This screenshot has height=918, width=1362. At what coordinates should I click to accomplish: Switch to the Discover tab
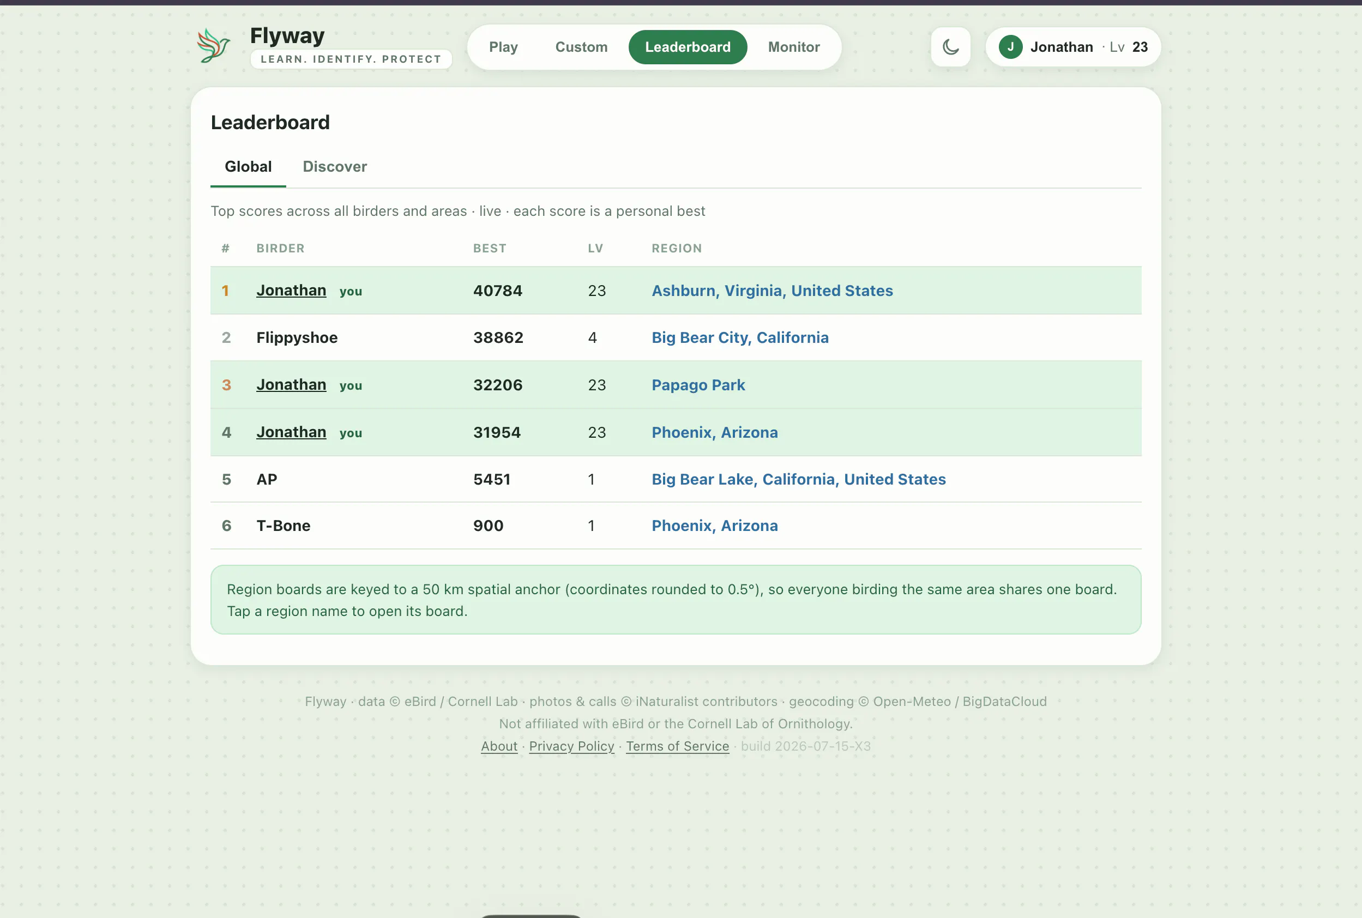pos(334,167)
